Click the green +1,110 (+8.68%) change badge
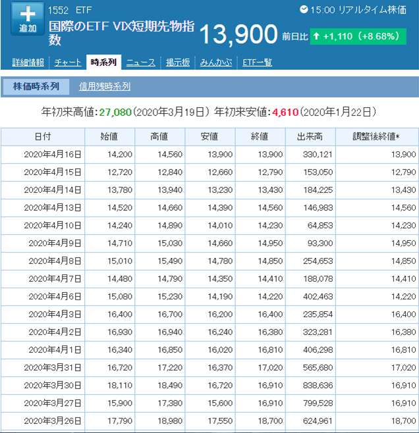The width and height of the screenshot is (419, 433). click(358, 36)
